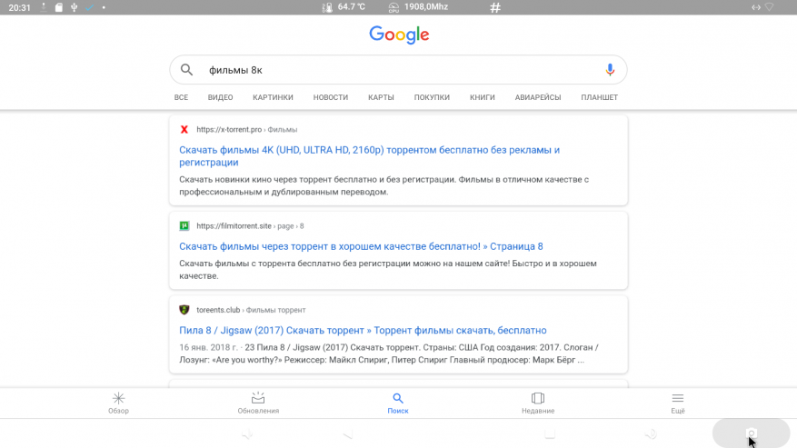Click the Wi-Fi icon in status bar

(x=770, y=7)
